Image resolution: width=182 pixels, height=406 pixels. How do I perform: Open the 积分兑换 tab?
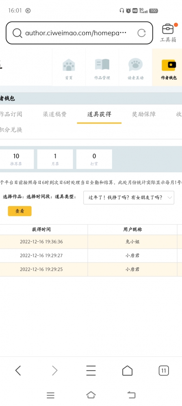tap(11, 130)
